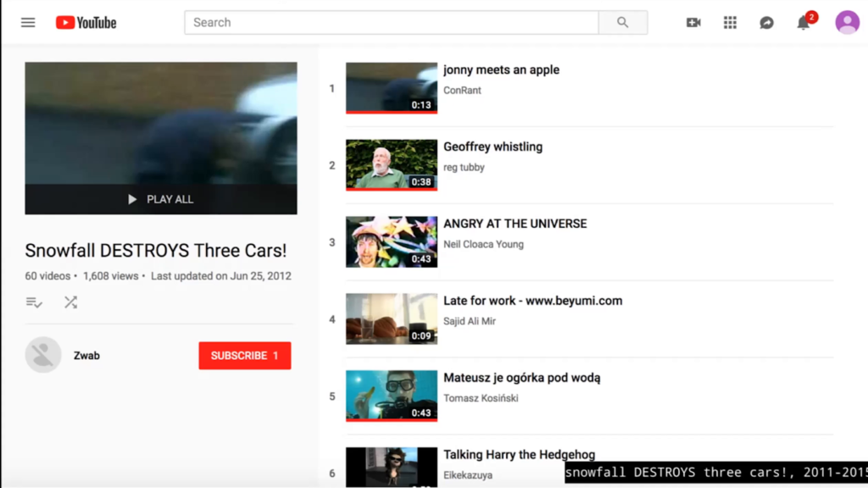The height and width of the screenshot is (488, 868).
Task: Open 'Late for work - www.beyumi.com' title
Action: click(x=532, y=301)
